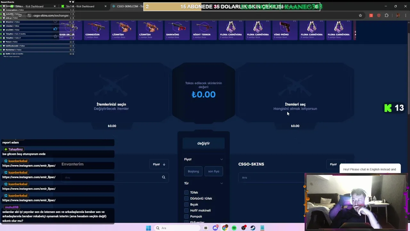Open Discord from the taskbar
The width and height of the screenshot is (410, 231).
click(215, 228)
